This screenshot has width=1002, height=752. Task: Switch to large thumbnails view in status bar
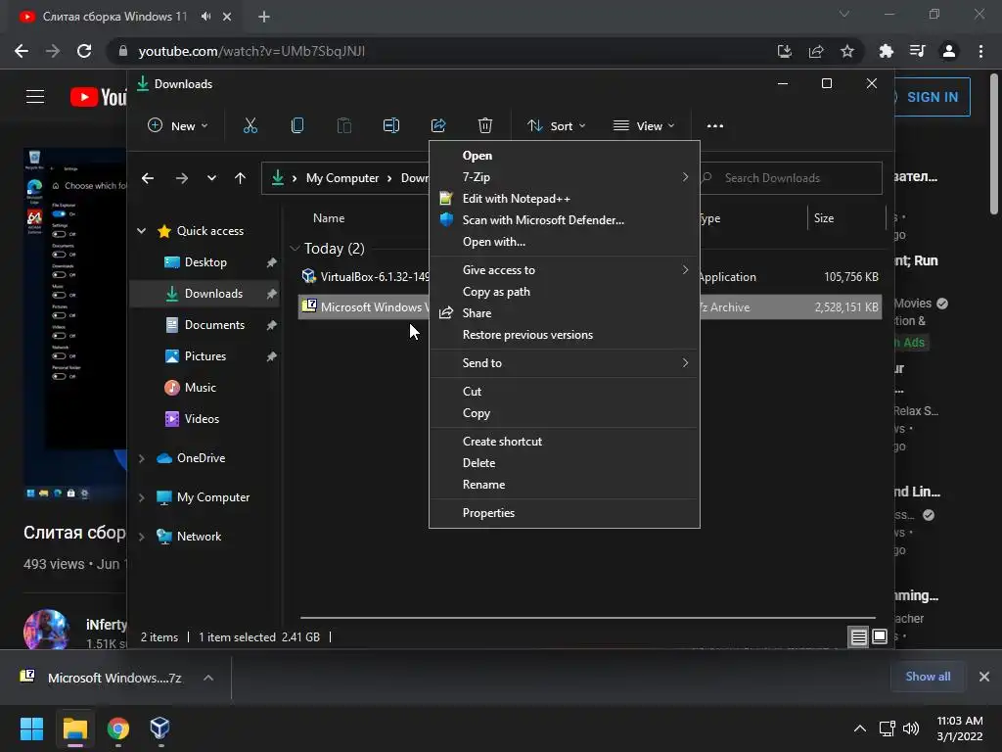(x=880, y=636)
